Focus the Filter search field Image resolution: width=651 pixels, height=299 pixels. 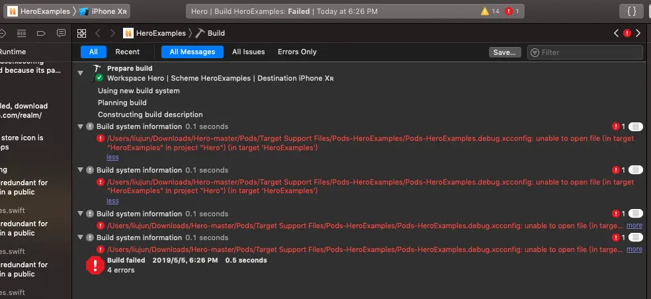[x=585, y=52]
